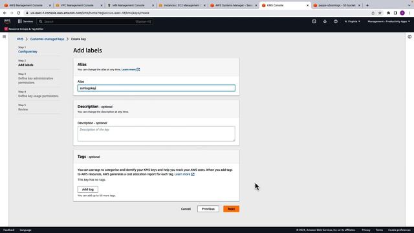414x233 pixels.
Task: Click the Cancel button
Action: click(186, 209)
